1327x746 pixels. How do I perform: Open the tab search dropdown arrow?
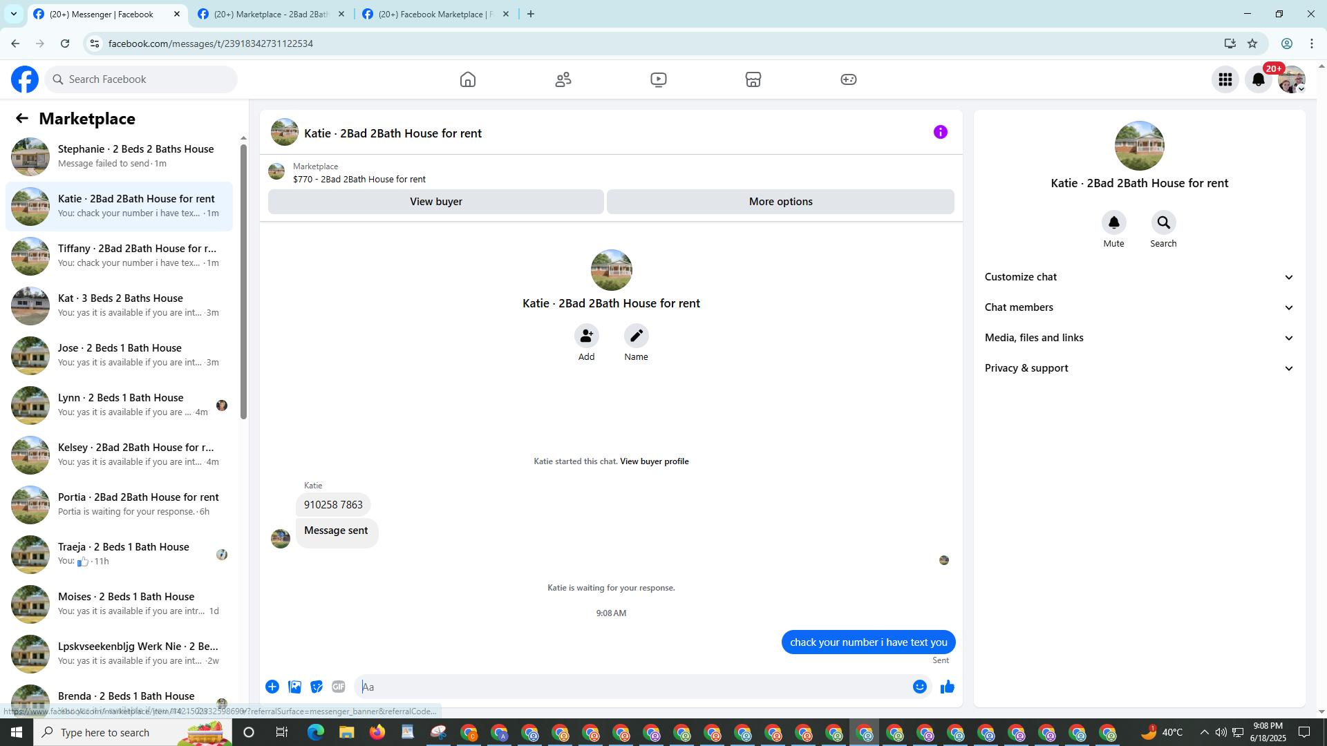14,14
